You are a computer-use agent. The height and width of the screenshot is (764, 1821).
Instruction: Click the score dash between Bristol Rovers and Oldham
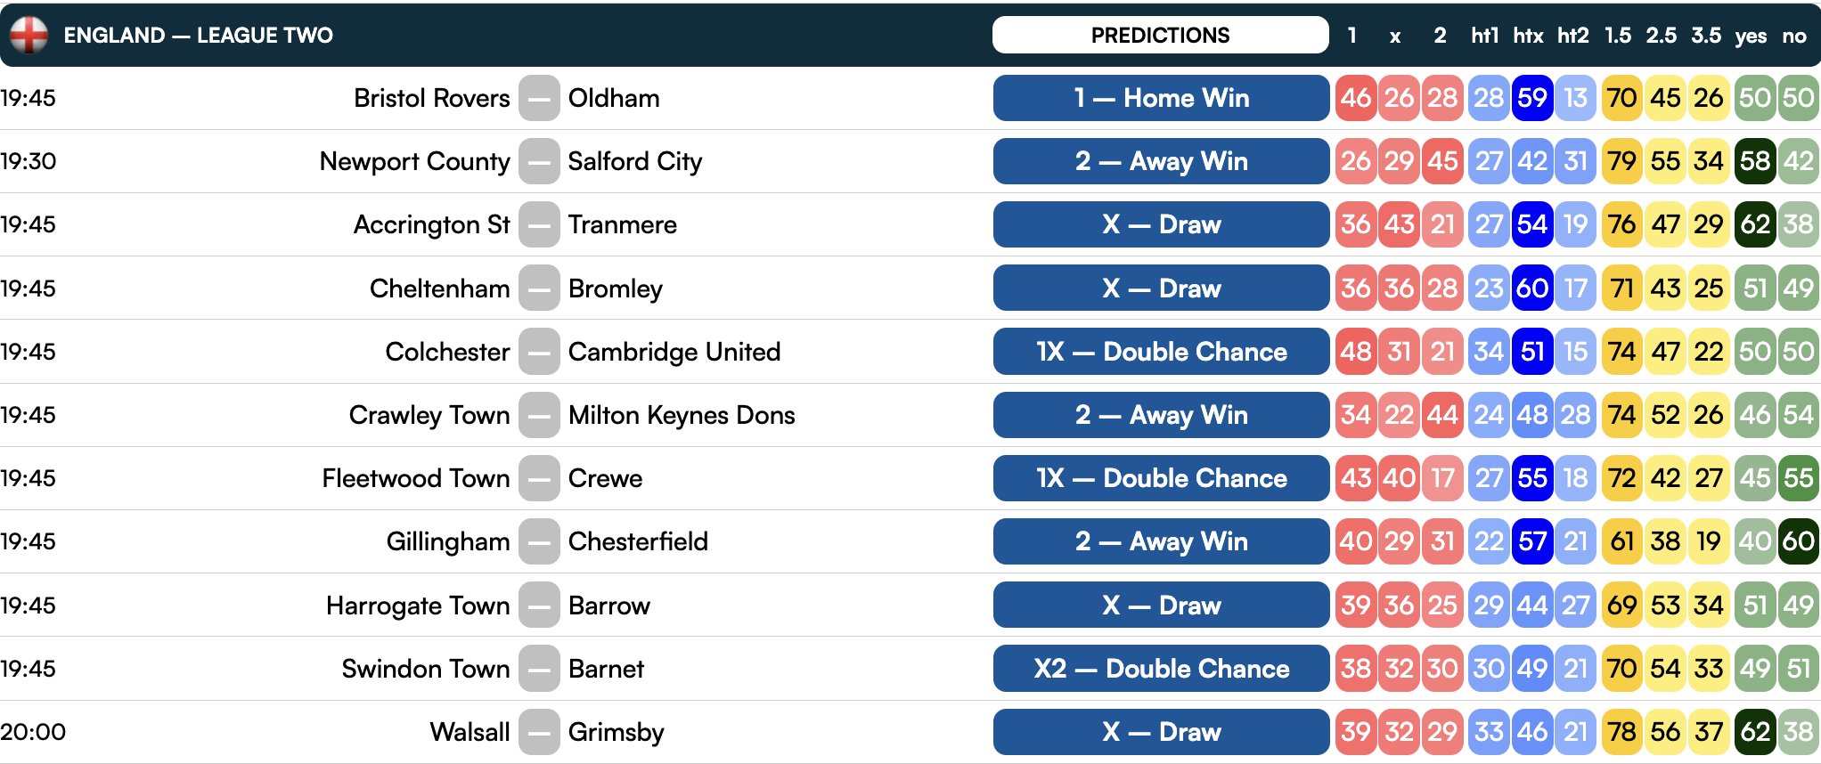(x=539, y=98)
